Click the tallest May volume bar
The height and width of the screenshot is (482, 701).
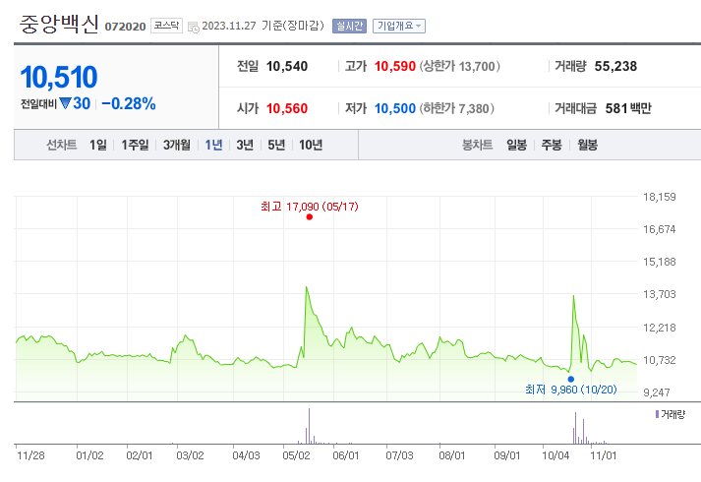tap(309, 426)
